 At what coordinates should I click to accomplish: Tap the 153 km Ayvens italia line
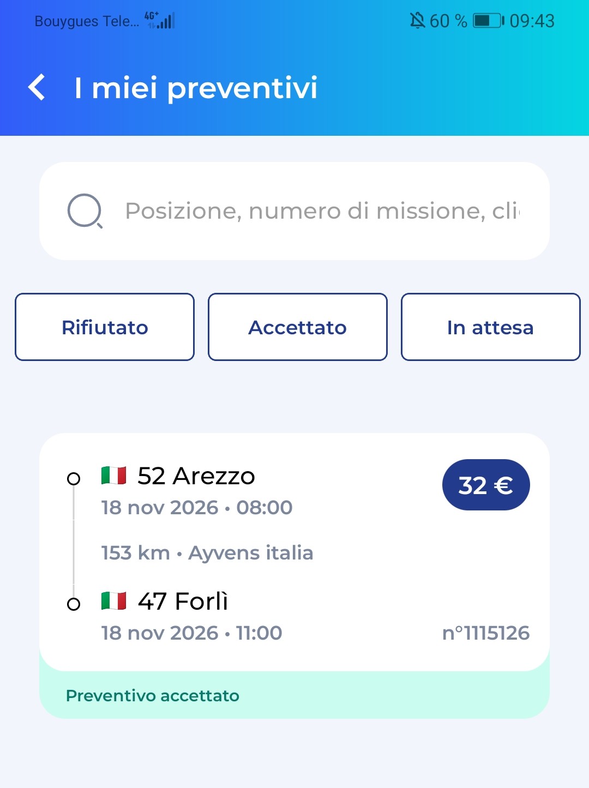tap(207, 553)
